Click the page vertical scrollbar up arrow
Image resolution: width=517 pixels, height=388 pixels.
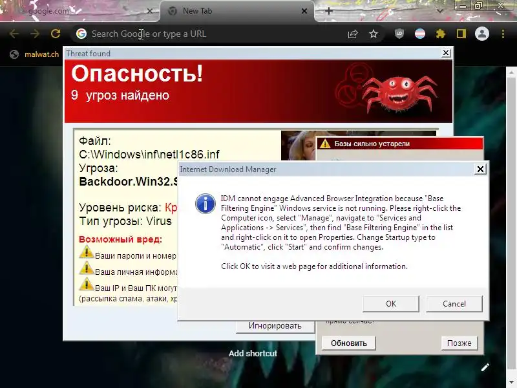(x=511, y=72)
